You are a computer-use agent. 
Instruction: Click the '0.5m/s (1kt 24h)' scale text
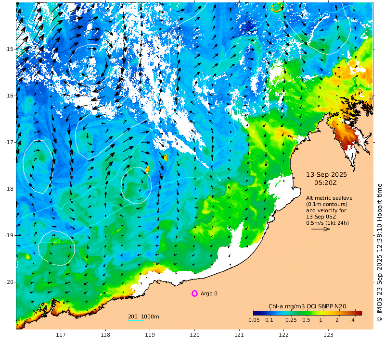click(327, 223)
